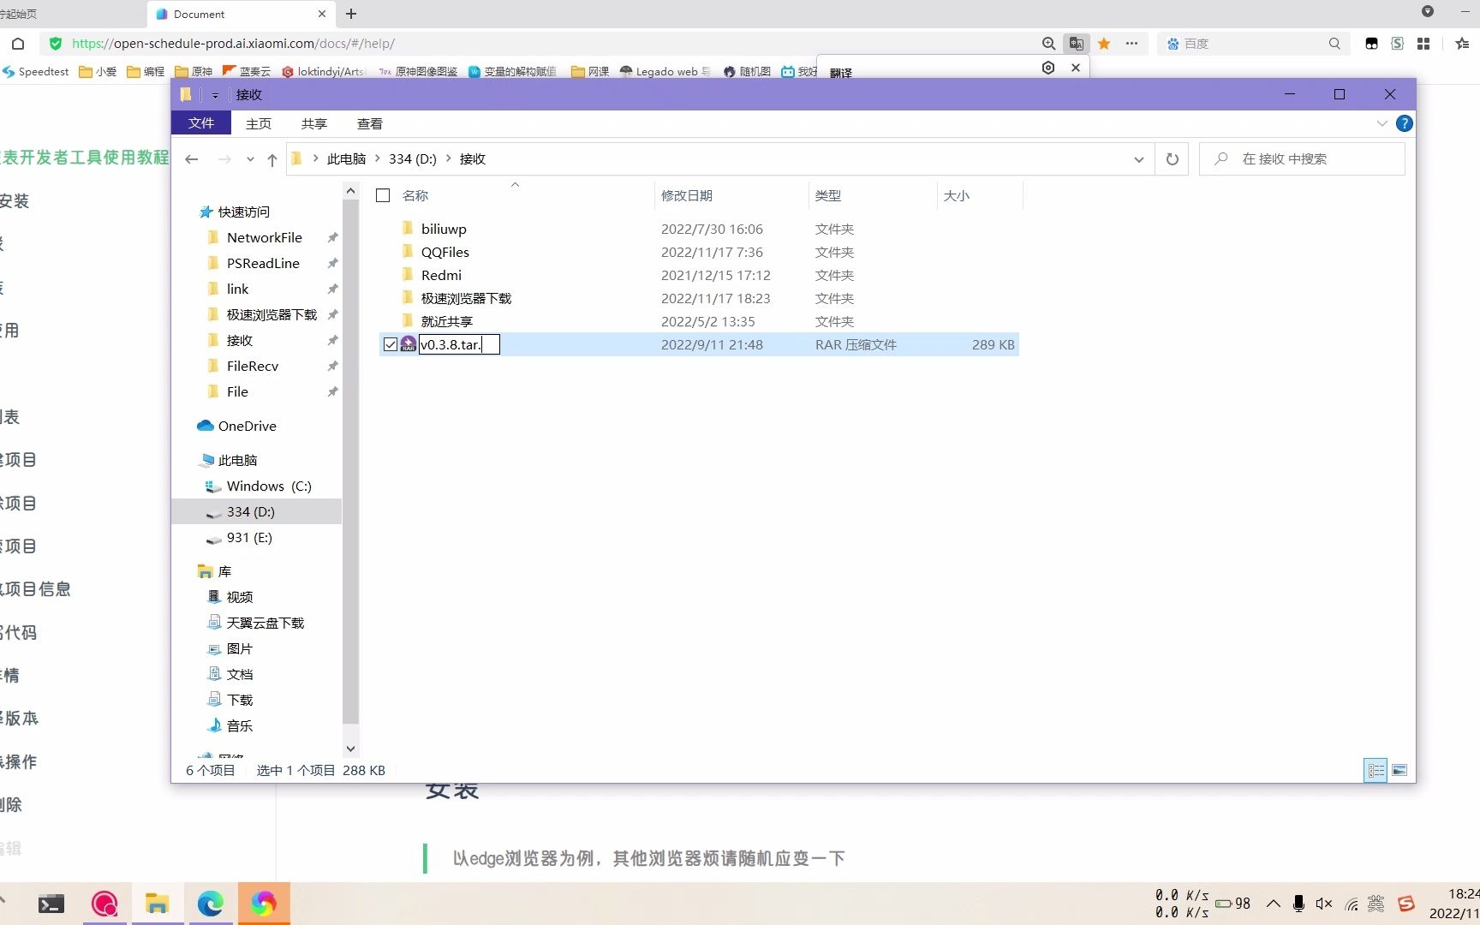Click the Baidu search magnifier icon
The width and height of the screenshot is (1480, 925).
(x=1334, y=44)
